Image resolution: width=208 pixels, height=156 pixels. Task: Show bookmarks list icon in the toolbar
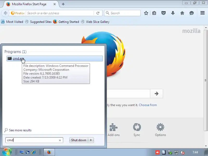(154, 13)
